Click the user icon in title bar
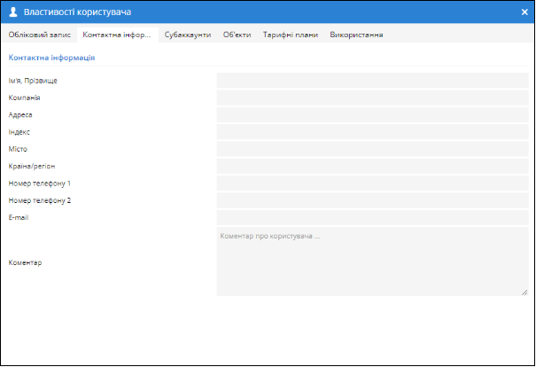 (x=13, y=12)
